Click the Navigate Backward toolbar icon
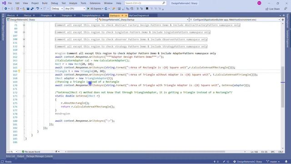The height and width of the screenshot is (164, 291). (x=5, y=9)
